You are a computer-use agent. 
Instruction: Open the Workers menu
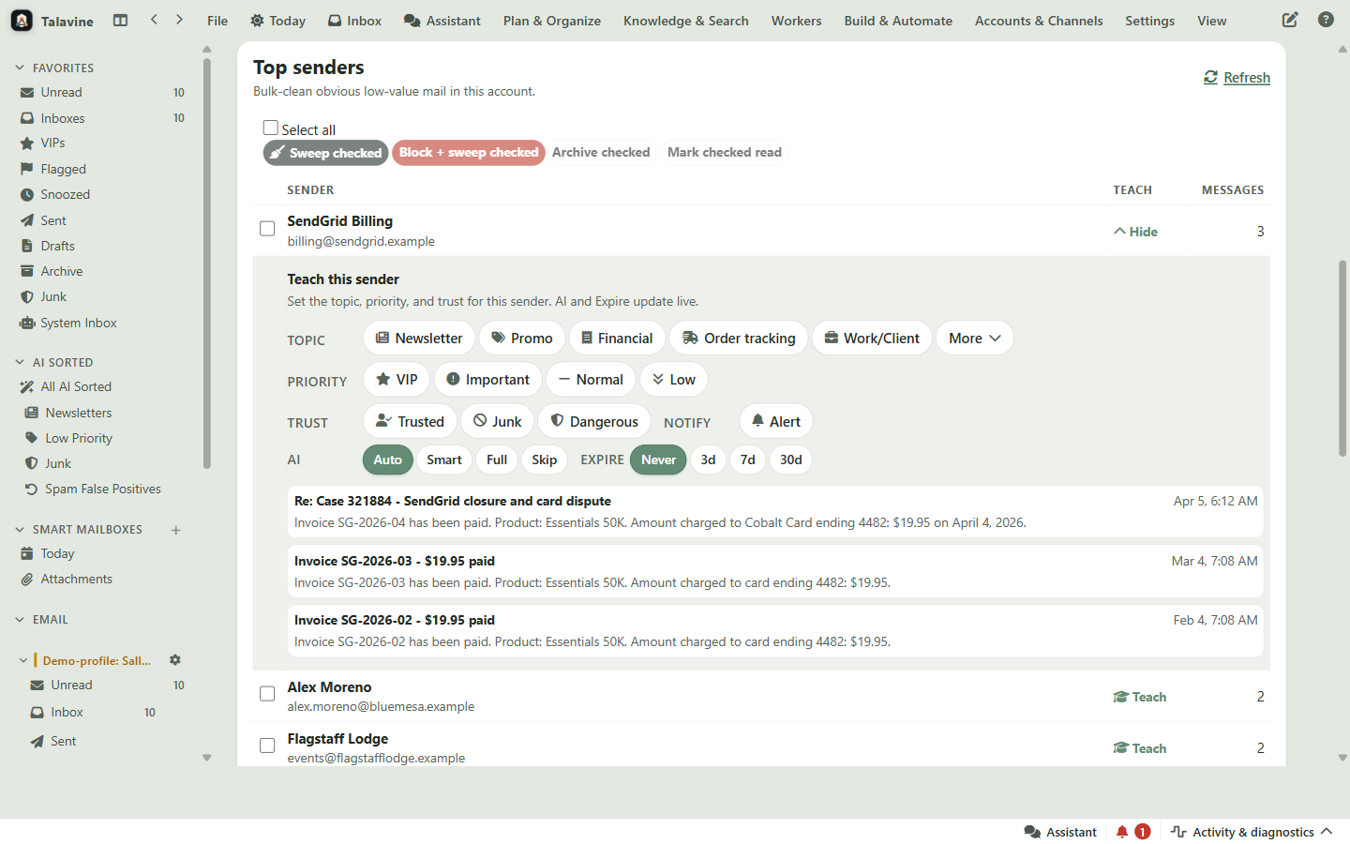pos(796,21)
